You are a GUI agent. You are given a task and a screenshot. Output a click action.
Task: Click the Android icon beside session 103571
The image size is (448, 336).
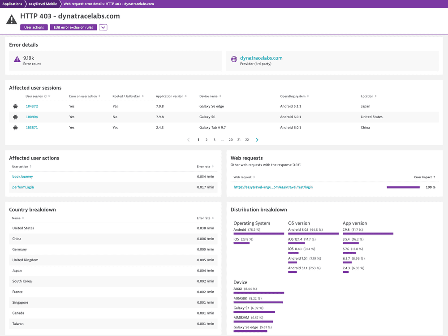pos(15,127)
